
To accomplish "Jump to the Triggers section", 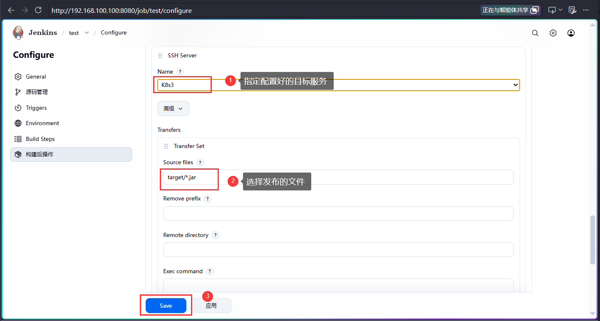I will 71,108.
